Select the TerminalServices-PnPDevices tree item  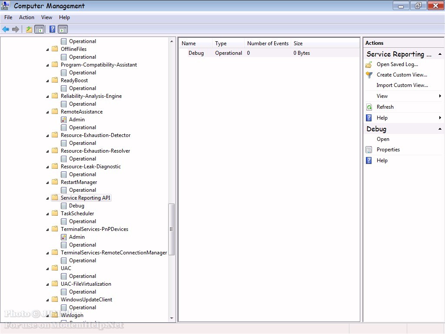pyautogui.click(x=94, y=229)
